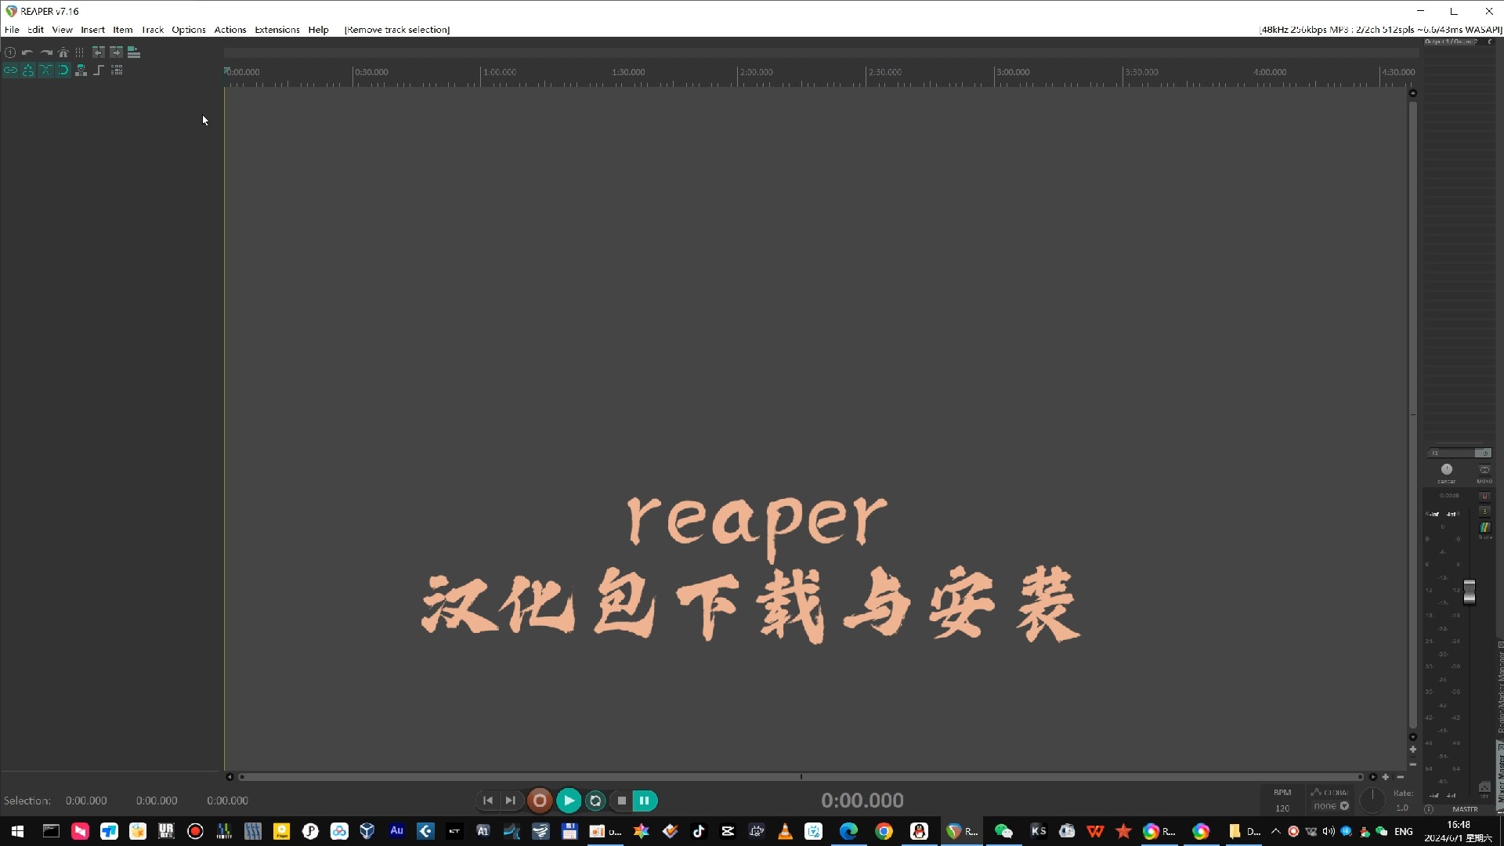This screenshot has height=846, width=1504.
Task: Open Microsoft Edge from taskbar
Action: point(848,831)
